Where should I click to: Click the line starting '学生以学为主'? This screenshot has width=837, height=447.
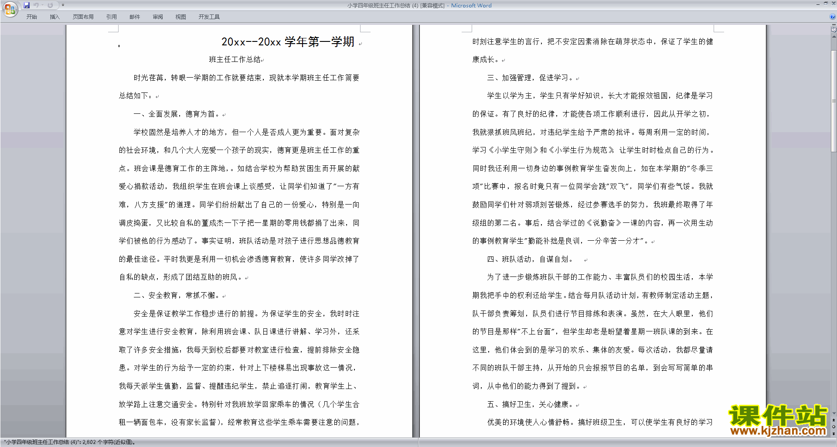[x=600, y=96]
